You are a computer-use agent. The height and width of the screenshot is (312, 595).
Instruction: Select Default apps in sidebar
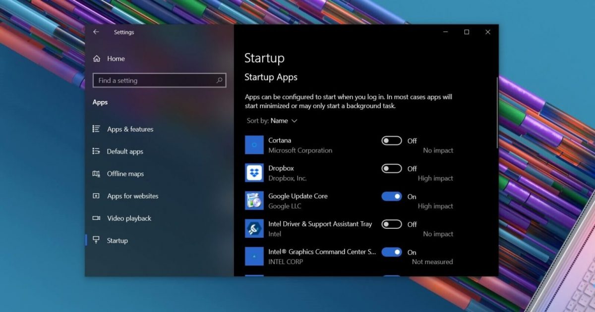click(125, 152)
